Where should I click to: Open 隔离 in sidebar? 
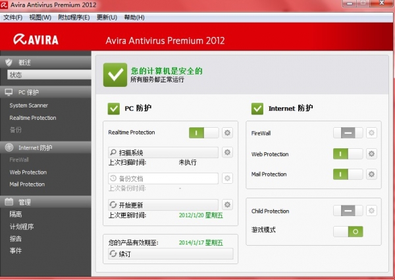point(16,214)
